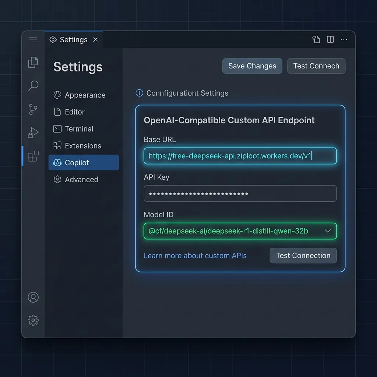Open the Advanced settings section
This screenshot has height=377, width=377.
84,179
